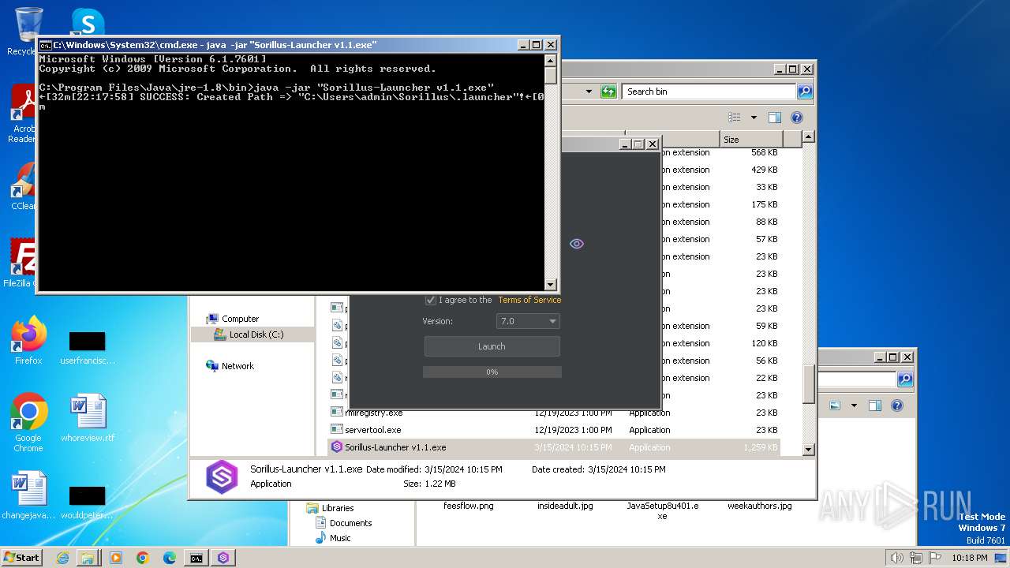Select the wouldpeter desktop file

[88, 503]
